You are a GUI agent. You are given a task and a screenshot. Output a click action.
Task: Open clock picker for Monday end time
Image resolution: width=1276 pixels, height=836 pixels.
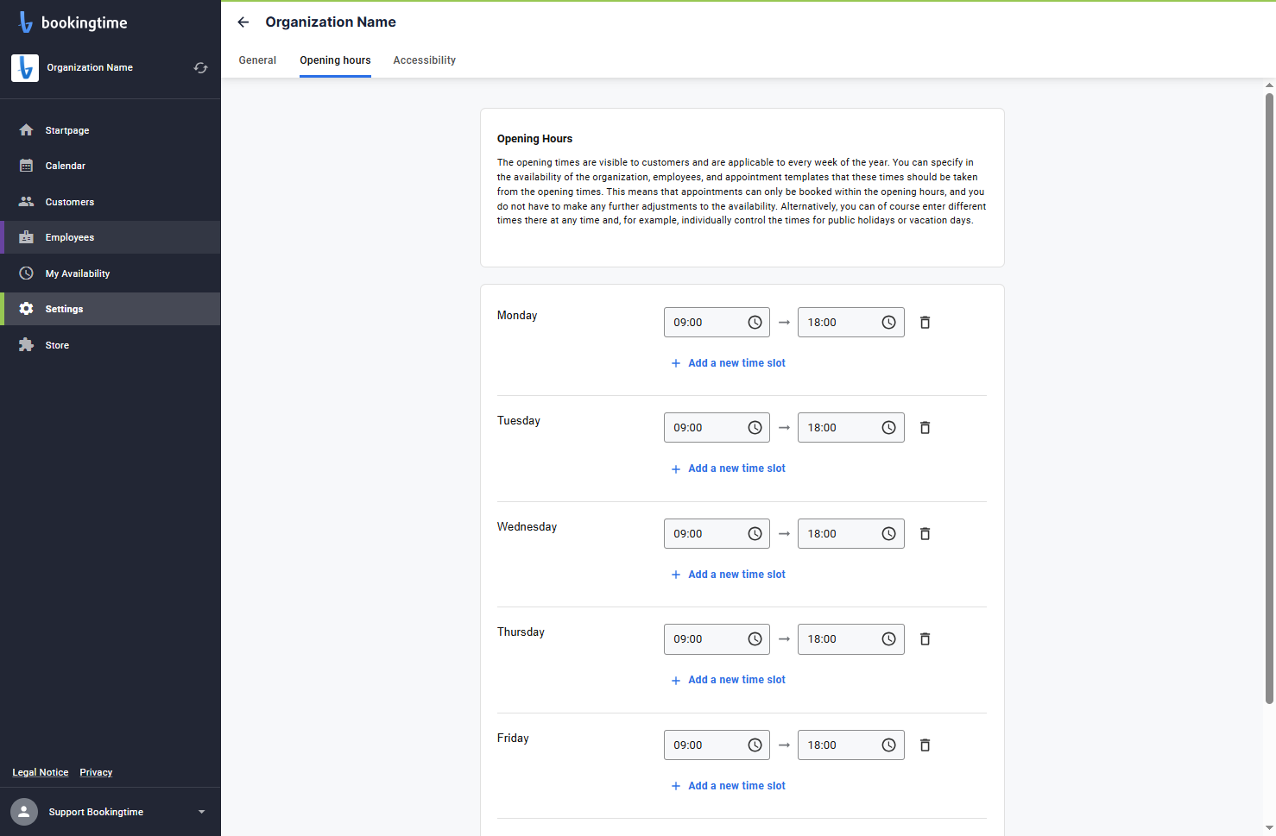[888, 322]
